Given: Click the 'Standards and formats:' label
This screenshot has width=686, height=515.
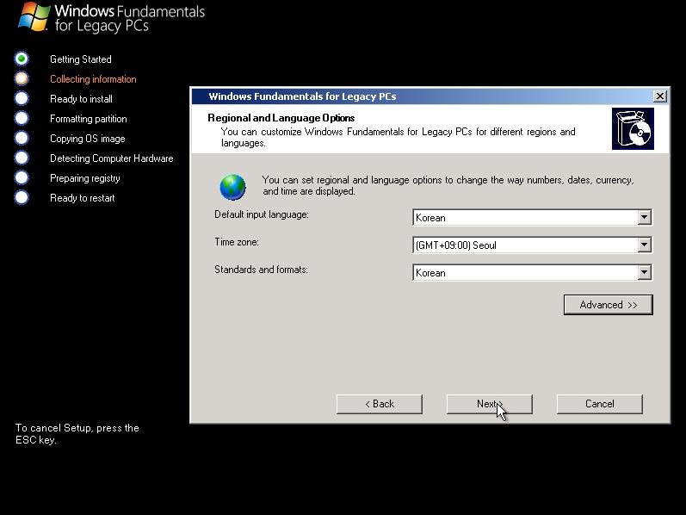Looking at the screenshot, I should click(261, 270).
